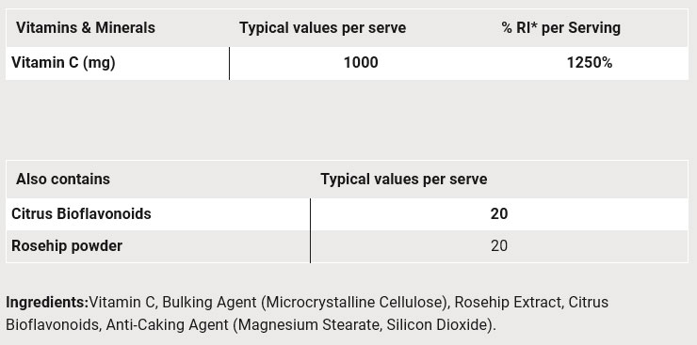Click the Silicon Dioxide ingredient text

point(436,325)
